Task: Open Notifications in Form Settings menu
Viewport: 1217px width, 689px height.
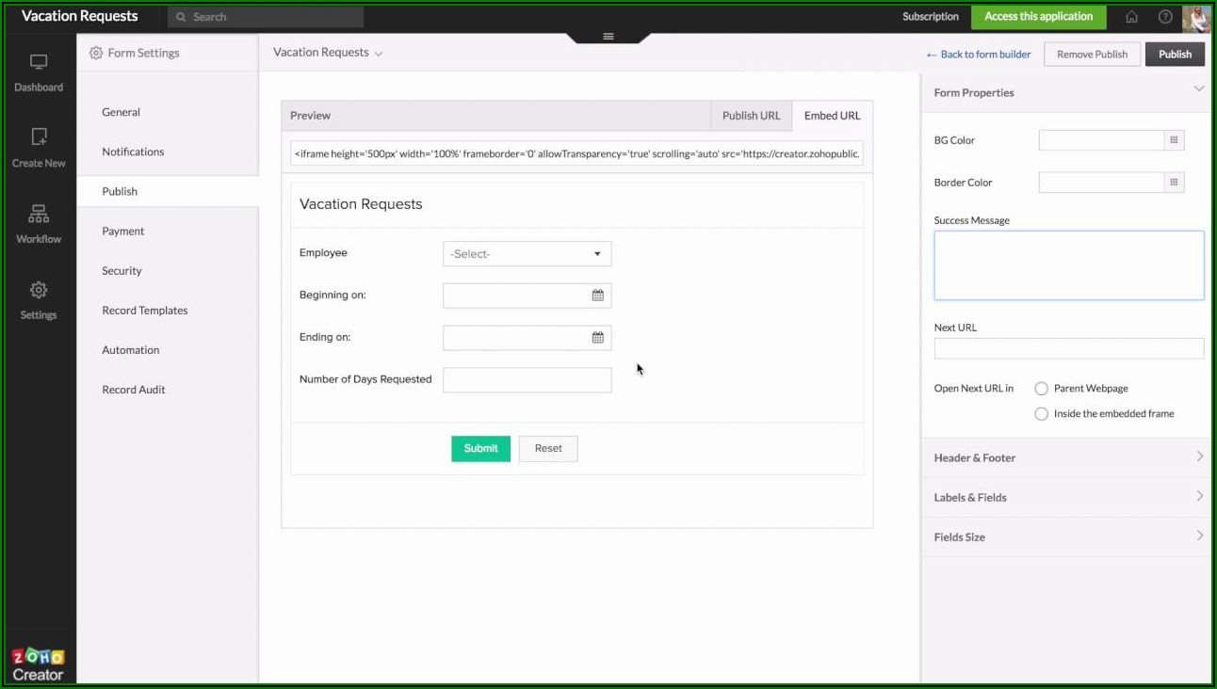Action: coord(133,152)
